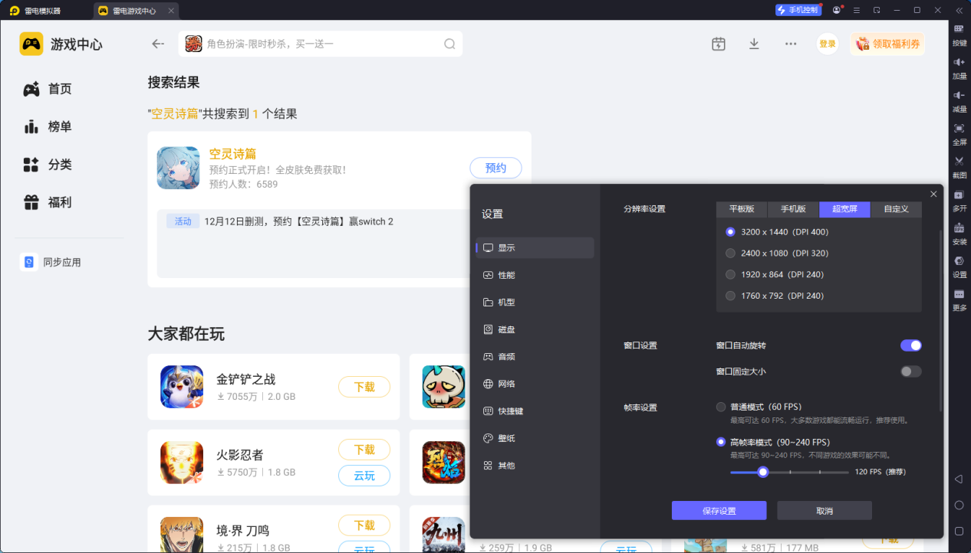Screen dimensions: 971x553
Task: Enable the 窗口固定大小 switch
Action: coord(910,371)
